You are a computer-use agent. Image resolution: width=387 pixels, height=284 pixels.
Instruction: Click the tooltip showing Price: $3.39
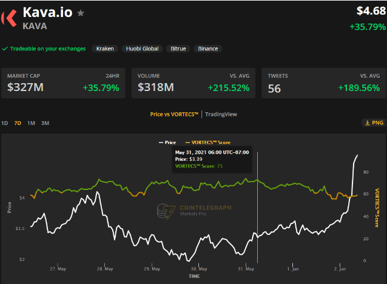pos(212,159)
